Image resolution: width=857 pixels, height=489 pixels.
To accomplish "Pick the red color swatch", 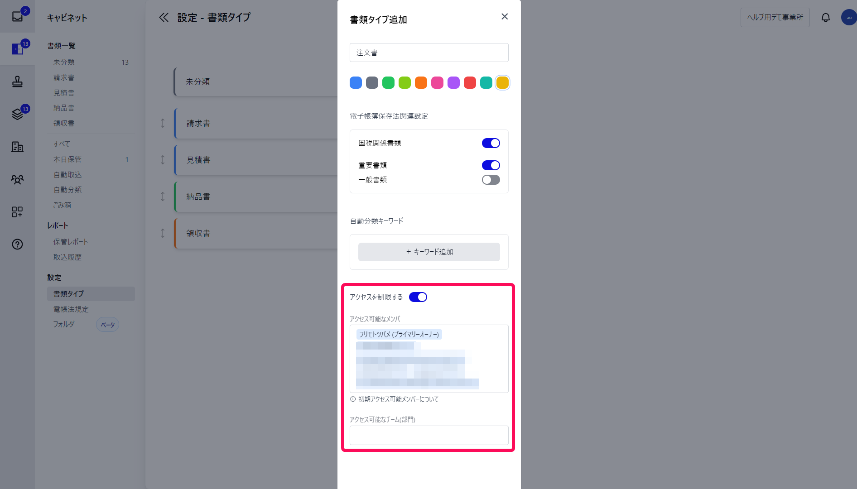I will tap(470, 83).
